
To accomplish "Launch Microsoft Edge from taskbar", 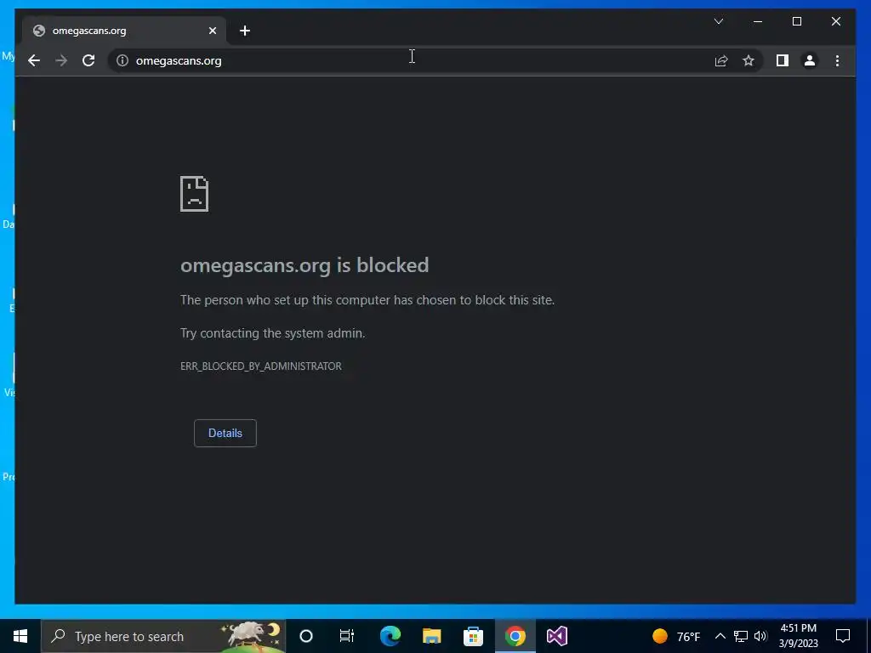I will click(390, 636).
